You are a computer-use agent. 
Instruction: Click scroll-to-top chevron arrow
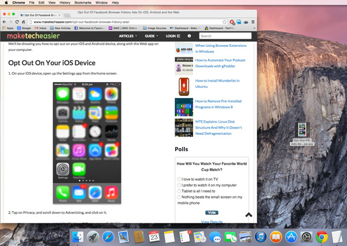(249, 215)
